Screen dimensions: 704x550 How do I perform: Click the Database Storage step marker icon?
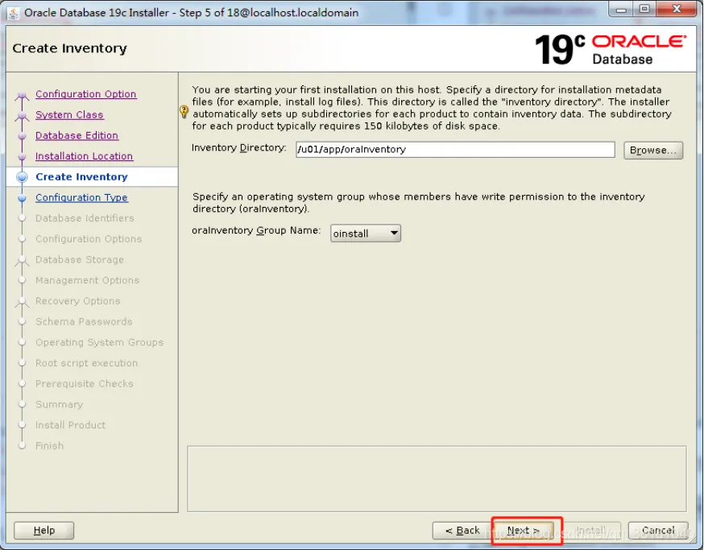coord(22,261)
